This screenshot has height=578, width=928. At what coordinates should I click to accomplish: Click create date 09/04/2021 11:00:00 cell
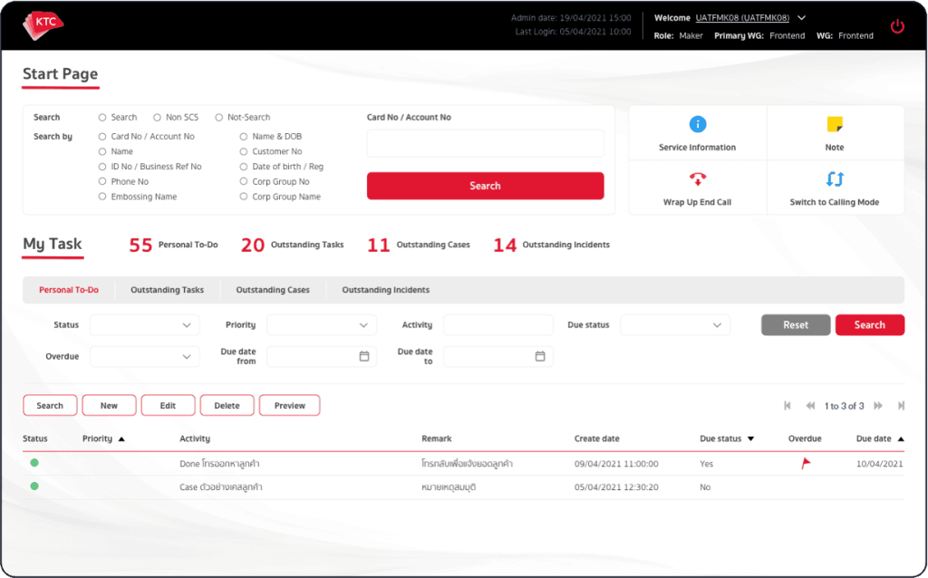[616, 464]
